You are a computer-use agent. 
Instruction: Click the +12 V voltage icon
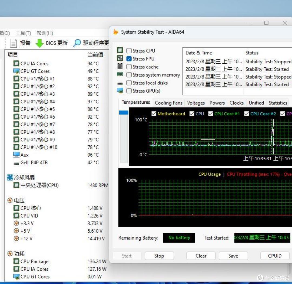(16, 239)
